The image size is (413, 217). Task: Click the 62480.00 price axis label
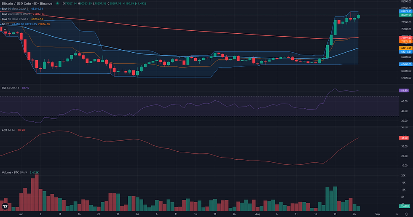(x=405, y=64)
